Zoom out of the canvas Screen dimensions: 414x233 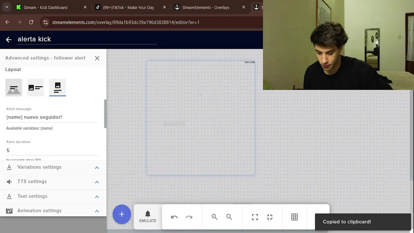(x=229, y=217)
